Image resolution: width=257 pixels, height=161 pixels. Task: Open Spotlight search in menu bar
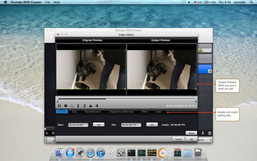(251, 2)
